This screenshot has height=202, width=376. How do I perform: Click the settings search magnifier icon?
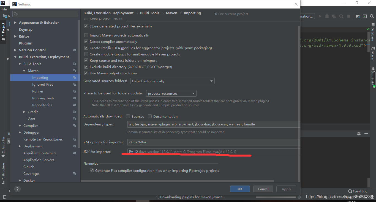pos(15,14)
